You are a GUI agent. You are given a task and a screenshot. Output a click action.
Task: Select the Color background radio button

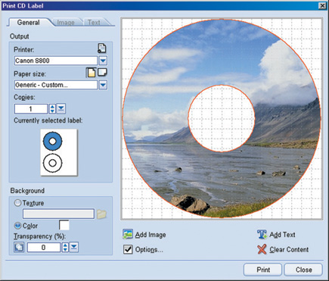(17, 225)
